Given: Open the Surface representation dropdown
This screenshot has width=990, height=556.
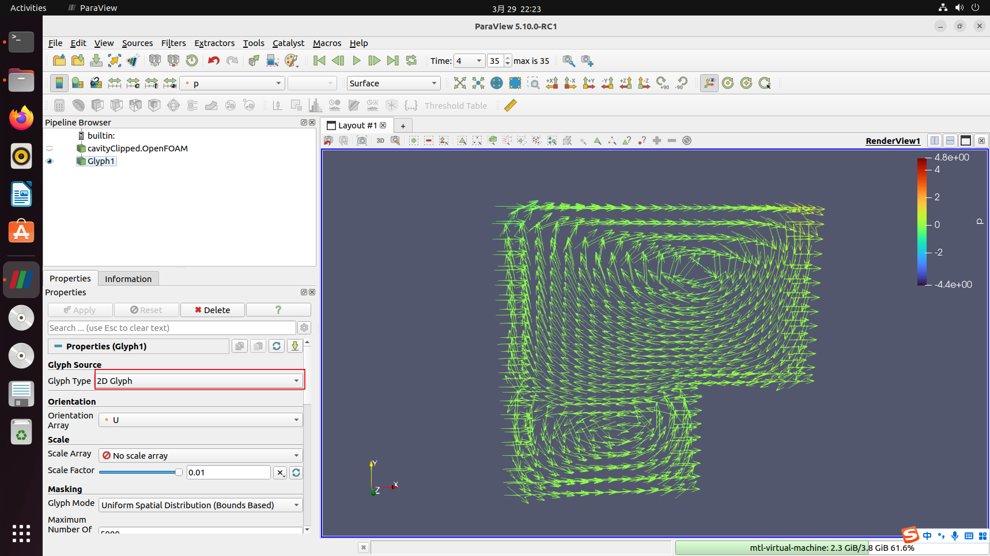Looking at the screenshot, I should [x=394, y=83].
